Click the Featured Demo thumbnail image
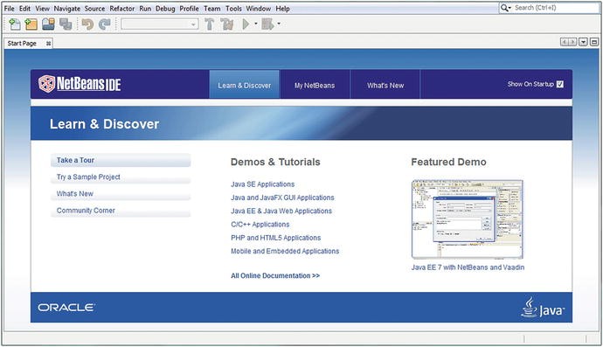 click(x=468, y=219)
